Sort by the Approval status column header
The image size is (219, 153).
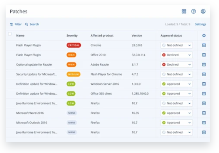tap(171, 36)
